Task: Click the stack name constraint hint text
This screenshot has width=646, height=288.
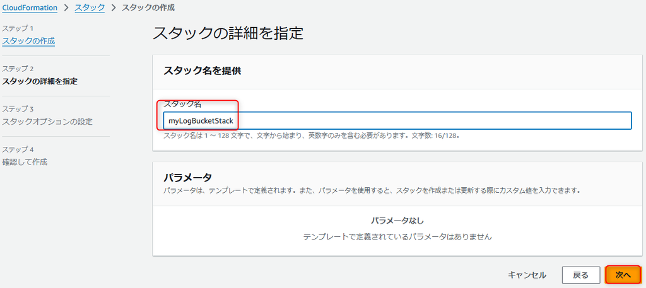Action: (312, 135)
